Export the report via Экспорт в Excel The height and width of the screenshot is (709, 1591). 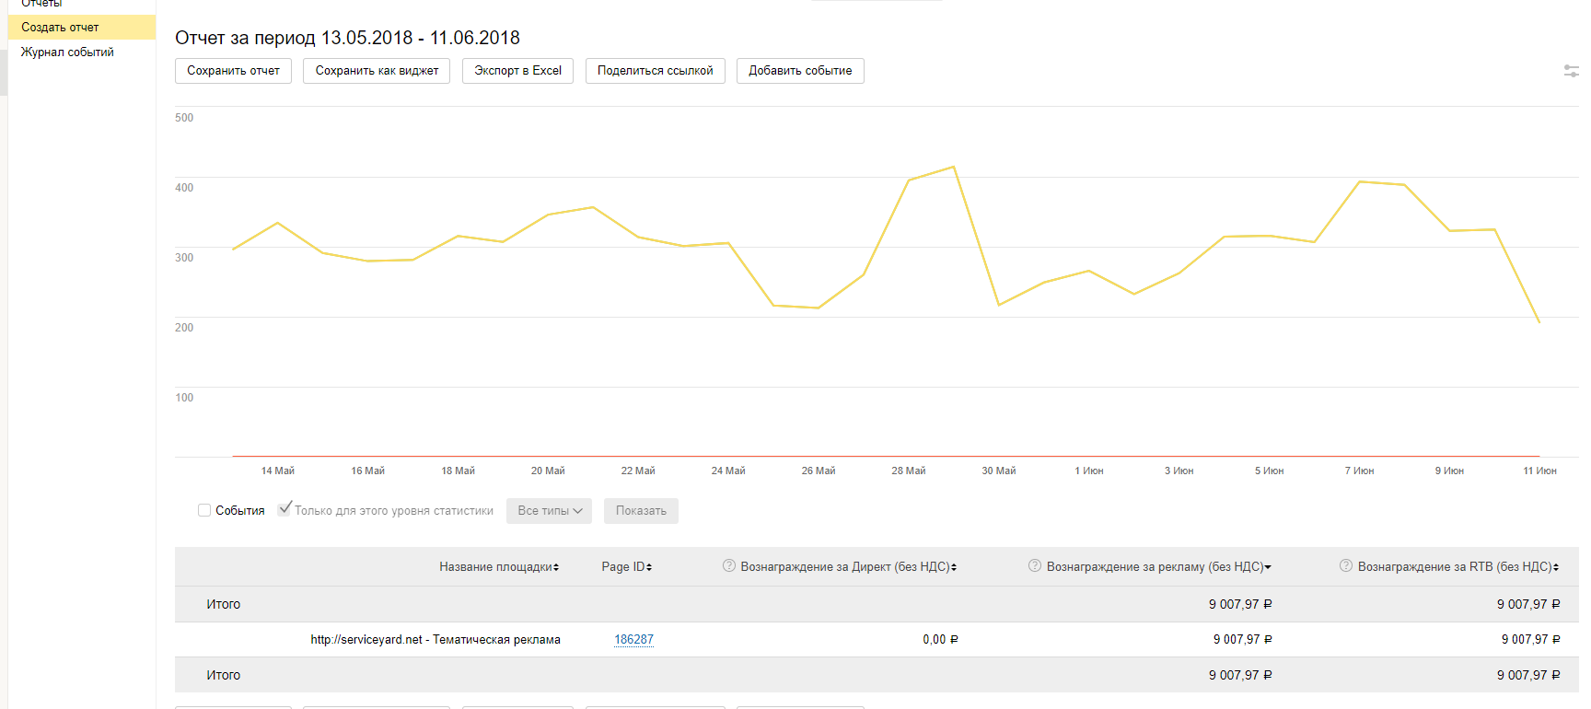(517, 71)
